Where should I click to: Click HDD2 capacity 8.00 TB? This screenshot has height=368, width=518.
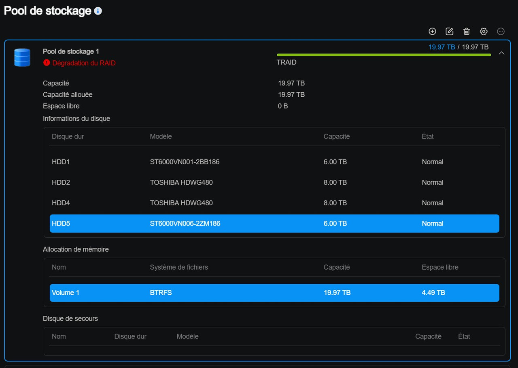tap(335, 183)
